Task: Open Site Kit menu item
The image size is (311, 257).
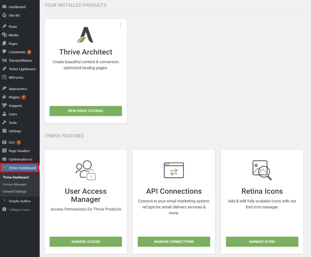Action: click(x=14, y=16)
